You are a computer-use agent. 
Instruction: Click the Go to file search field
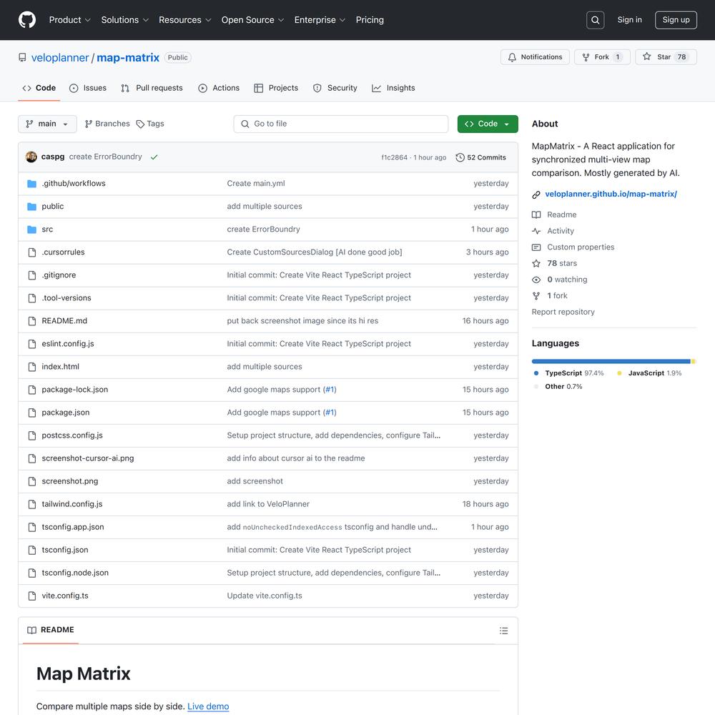[340, 124]
